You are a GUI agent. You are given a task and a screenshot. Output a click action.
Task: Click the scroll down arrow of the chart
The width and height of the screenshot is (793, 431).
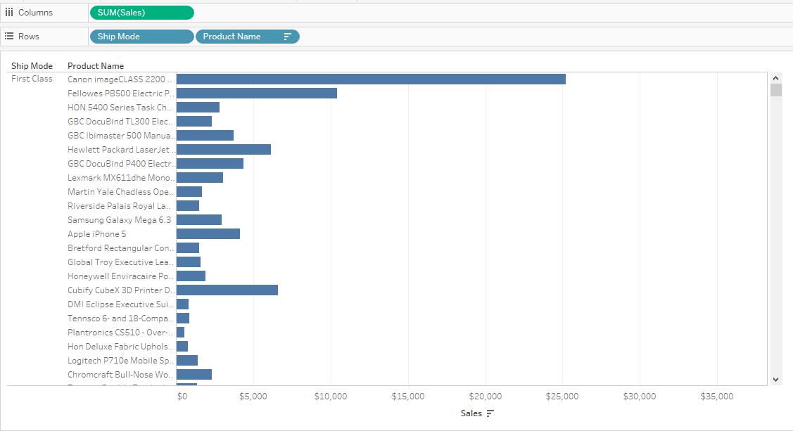click(776, 379)
